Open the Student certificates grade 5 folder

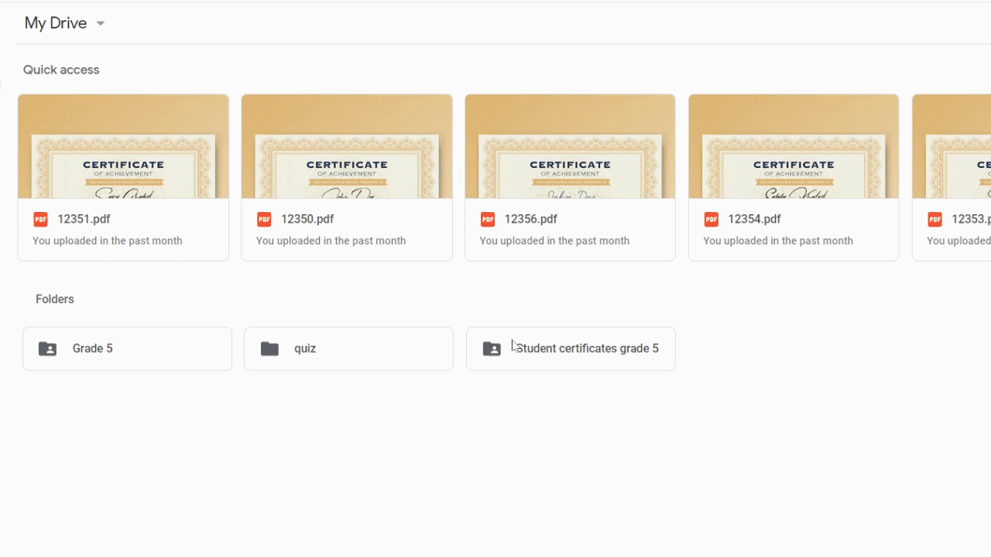click(571, 349)
